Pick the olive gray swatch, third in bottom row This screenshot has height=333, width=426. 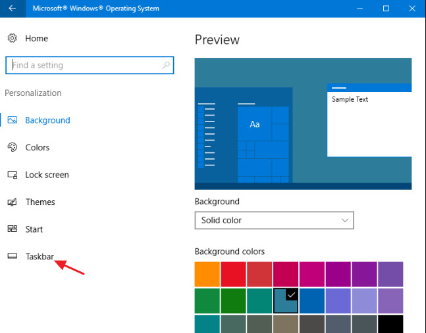pos(259,324)
